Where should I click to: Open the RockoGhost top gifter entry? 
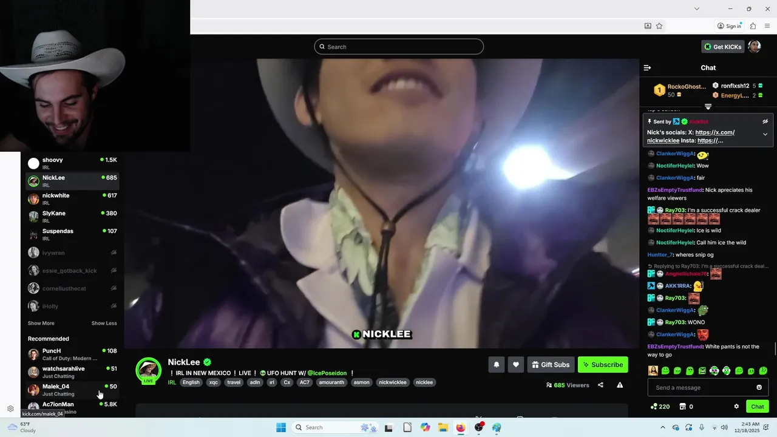680,90
